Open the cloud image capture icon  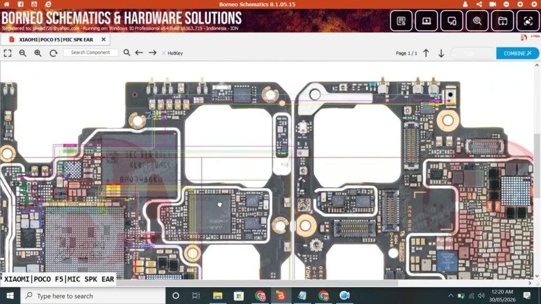coord(528,21)
